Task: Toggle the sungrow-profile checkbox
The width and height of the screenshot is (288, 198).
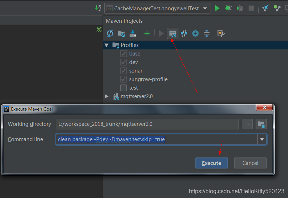Action: click(124, 79)
